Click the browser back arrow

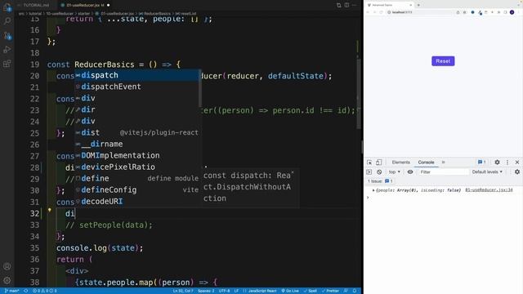coord(368,12)
